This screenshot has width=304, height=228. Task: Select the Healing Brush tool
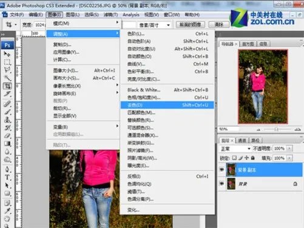pos(7,104)
